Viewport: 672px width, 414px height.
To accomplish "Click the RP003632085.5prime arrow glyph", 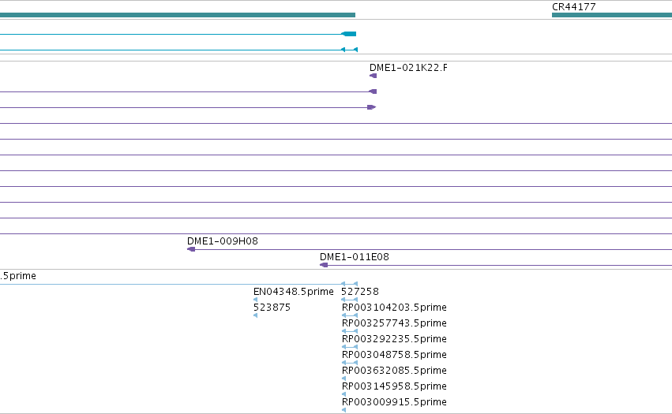I will pos(344,379).
